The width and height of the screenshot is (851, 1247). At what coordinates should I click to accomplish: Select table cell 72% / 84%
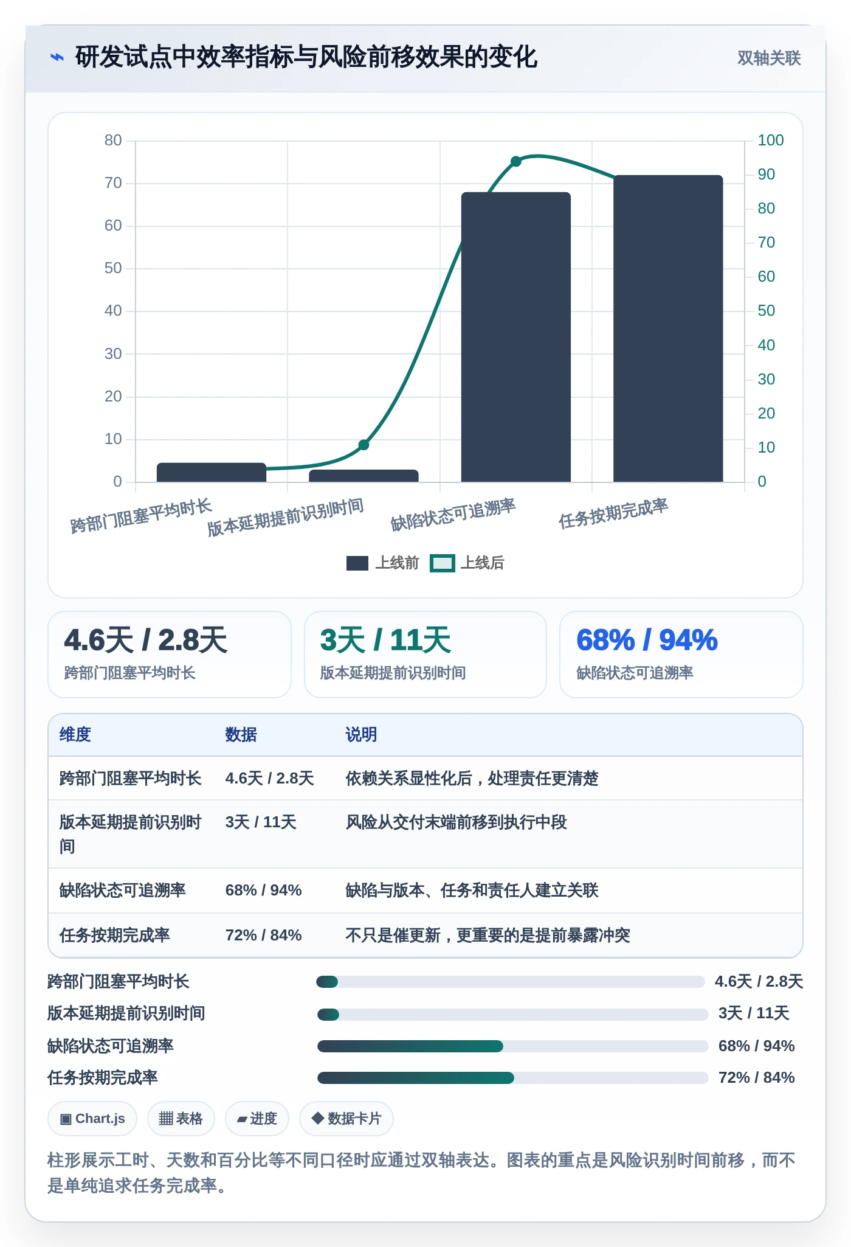(x=264, y=936)
